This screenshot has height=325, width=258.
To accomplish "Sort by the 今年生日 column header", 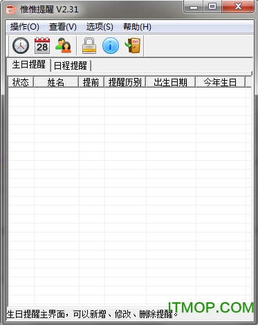I will coord(220,82).
